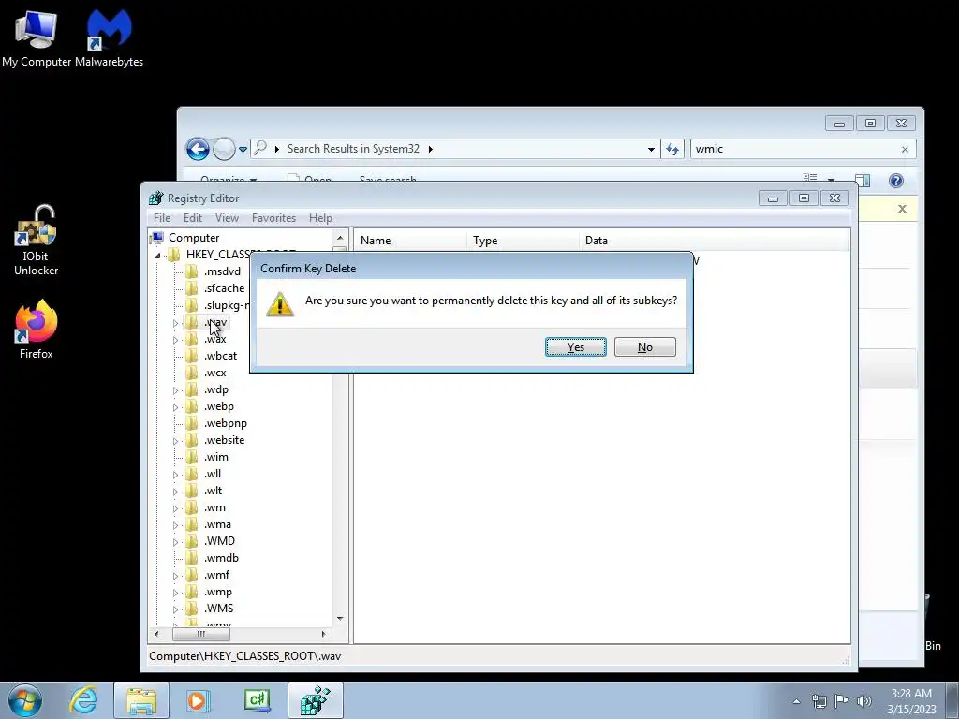
Task: Collapse the HKEY_CLASSES_ROOT node
Action: [157, 255]
